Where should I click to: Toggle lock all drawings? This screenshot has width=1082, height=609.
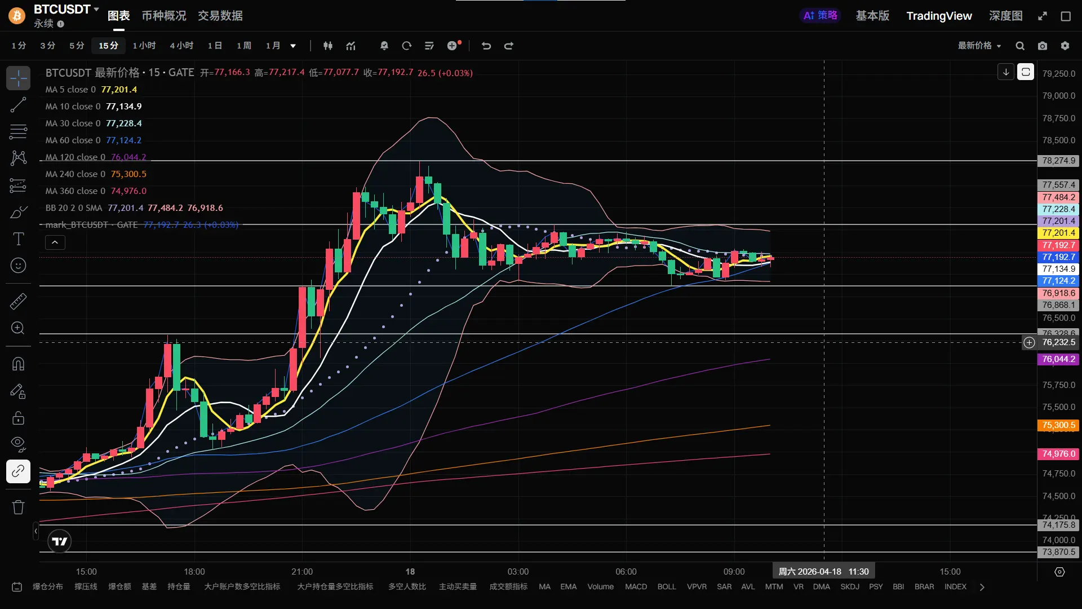[x=18, y=418]
